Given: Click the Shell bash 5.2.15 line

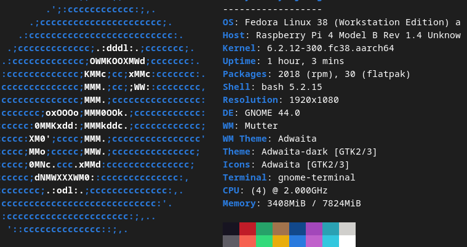Looking at the screenshot, I should [273, 87].
